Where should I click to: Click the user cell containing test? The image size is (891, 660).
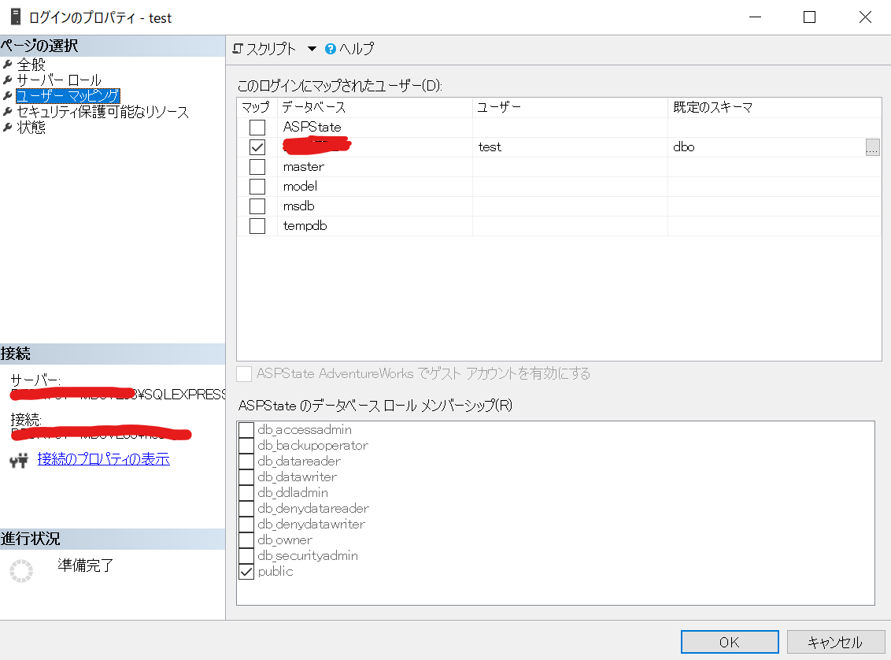tap(570, 147)
